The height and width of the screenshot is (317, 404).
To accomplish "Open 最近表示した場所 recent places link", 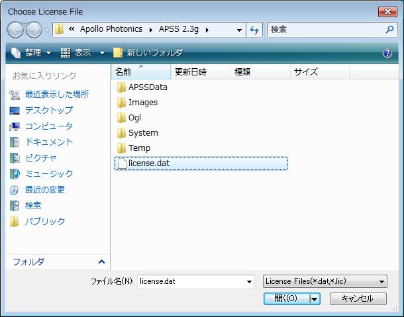I will [x=57, y=95].
